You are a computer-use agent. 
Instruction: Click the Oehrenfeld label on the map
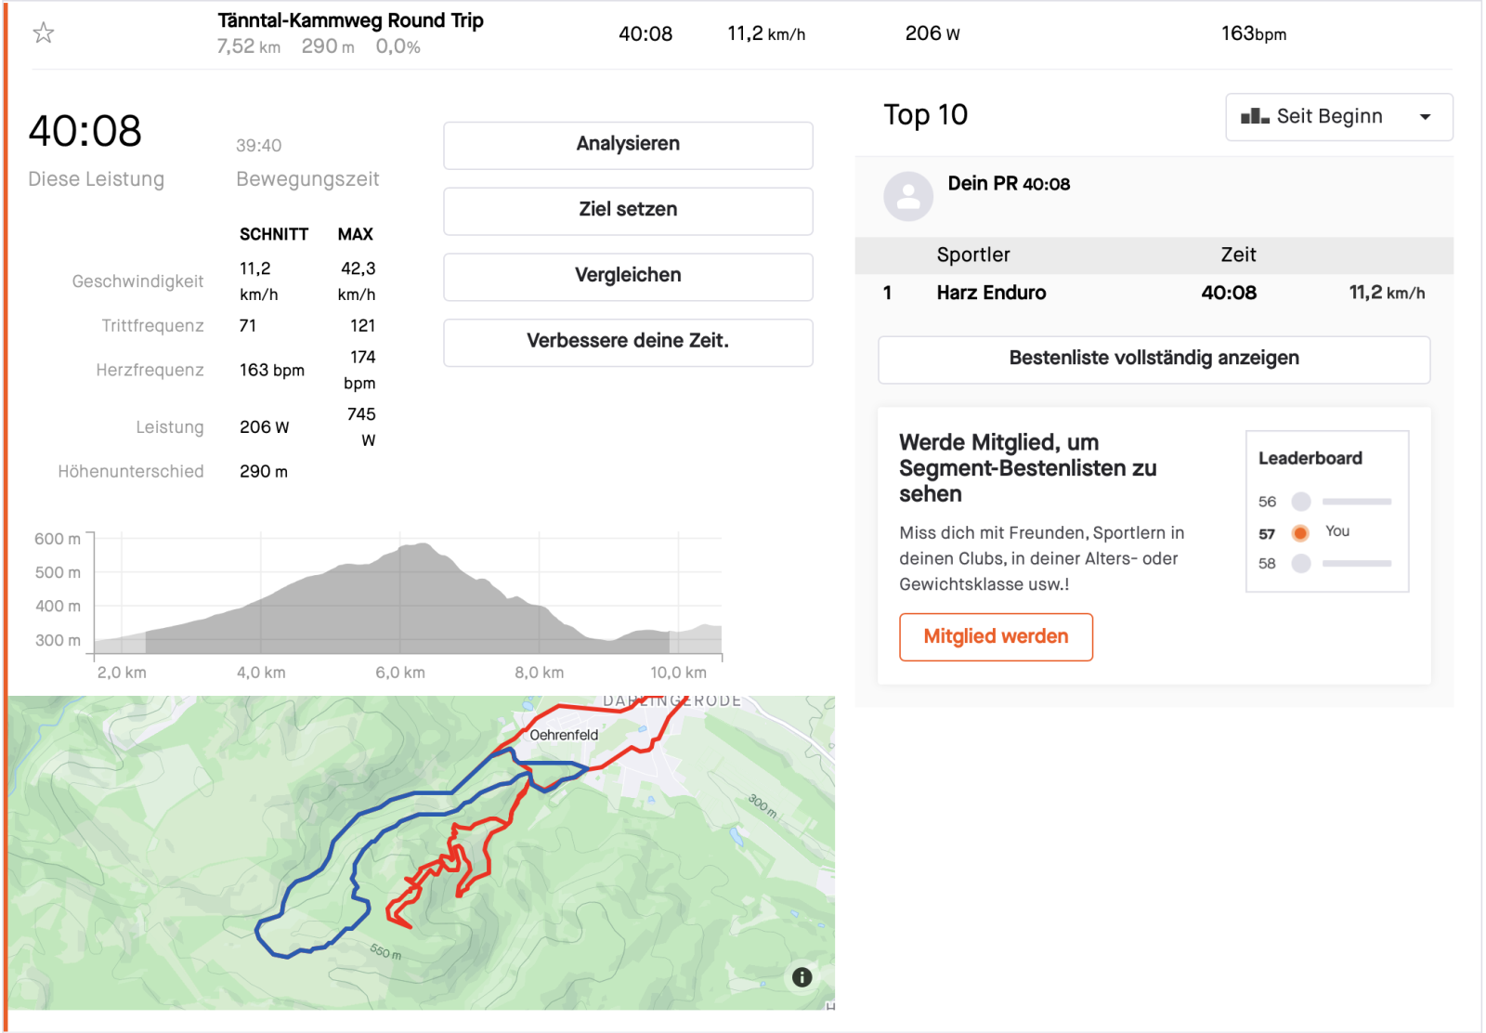[564, 735]
